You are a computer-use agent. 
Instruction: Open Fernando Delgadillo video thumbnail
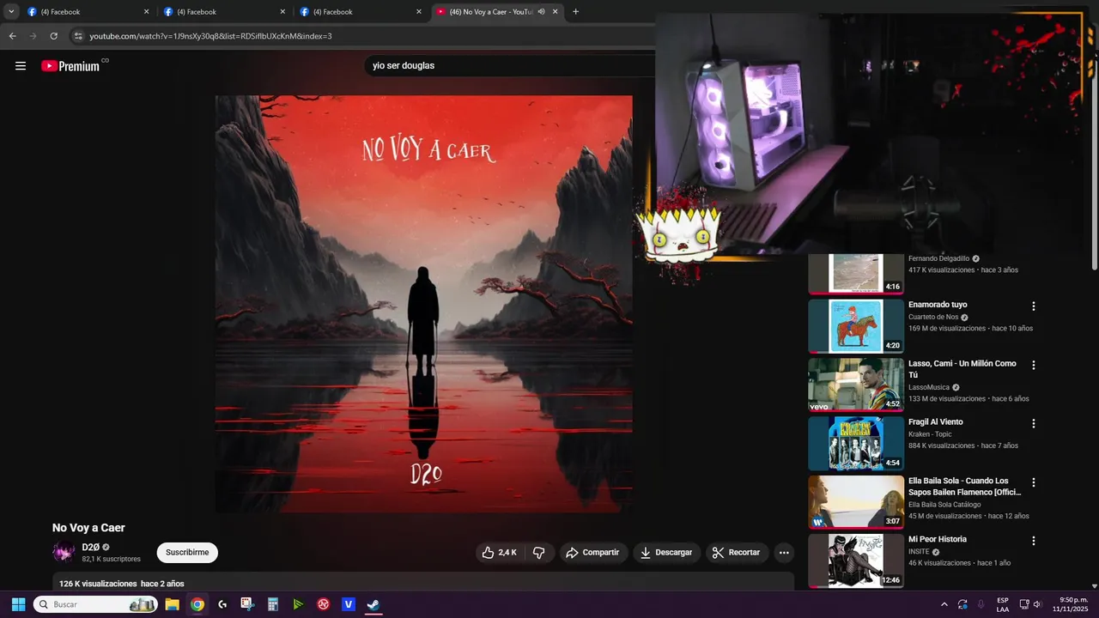(856, 274)
